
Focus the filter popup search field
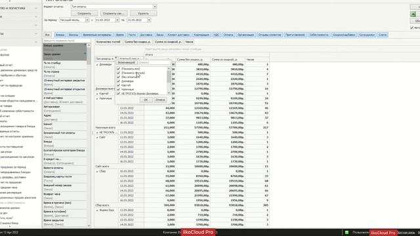tap(155, 62)
